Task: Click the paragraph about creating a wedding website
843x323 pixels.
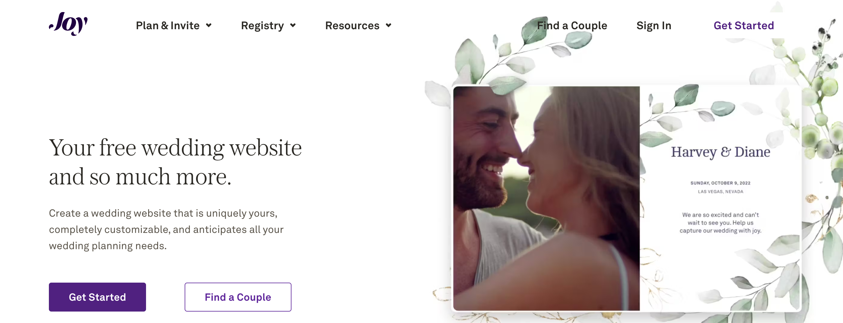Action: click(x=166, y=229)
